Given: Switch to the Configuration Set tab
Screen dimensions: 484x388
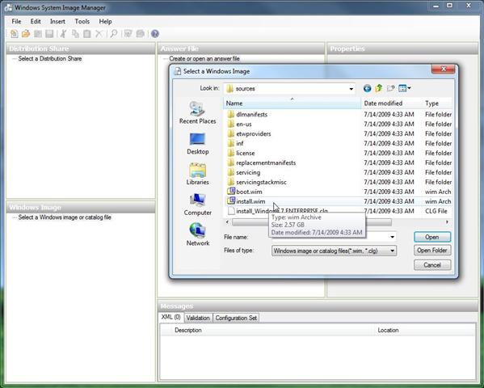Looking at the screenshot, I should [236, 318].
